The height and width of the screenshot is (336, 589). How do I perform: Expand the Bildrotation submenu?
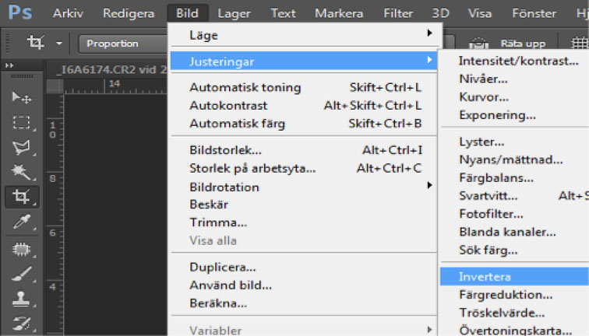pos(304,187)
